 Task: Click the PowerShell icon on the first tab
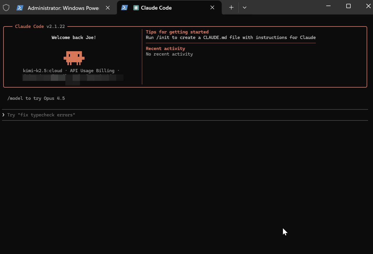(20, 8)
